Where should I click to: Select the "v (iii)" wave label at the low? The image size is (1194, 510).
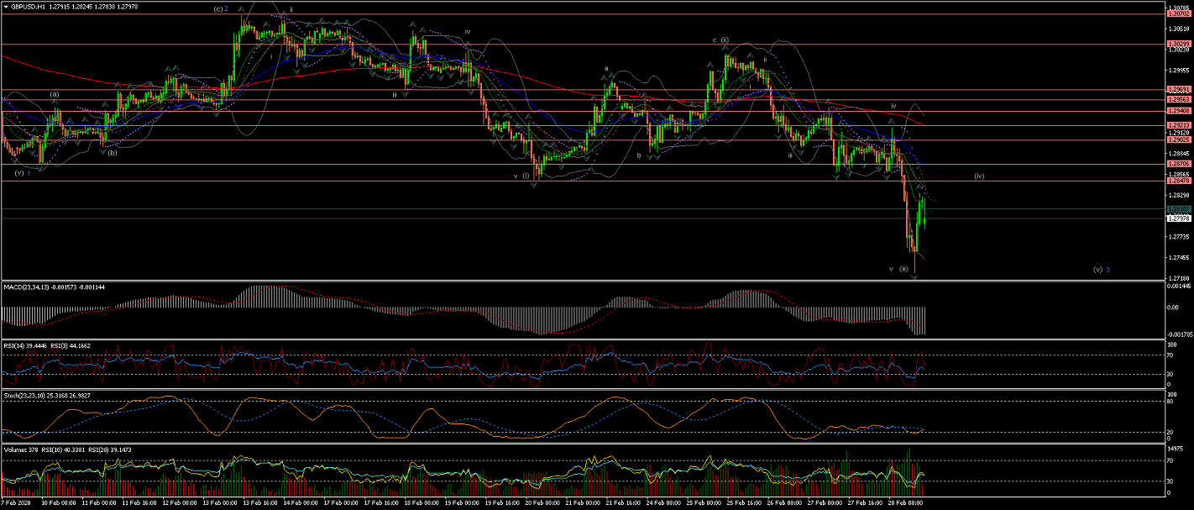pyautogui.click(x=898, y=269)
